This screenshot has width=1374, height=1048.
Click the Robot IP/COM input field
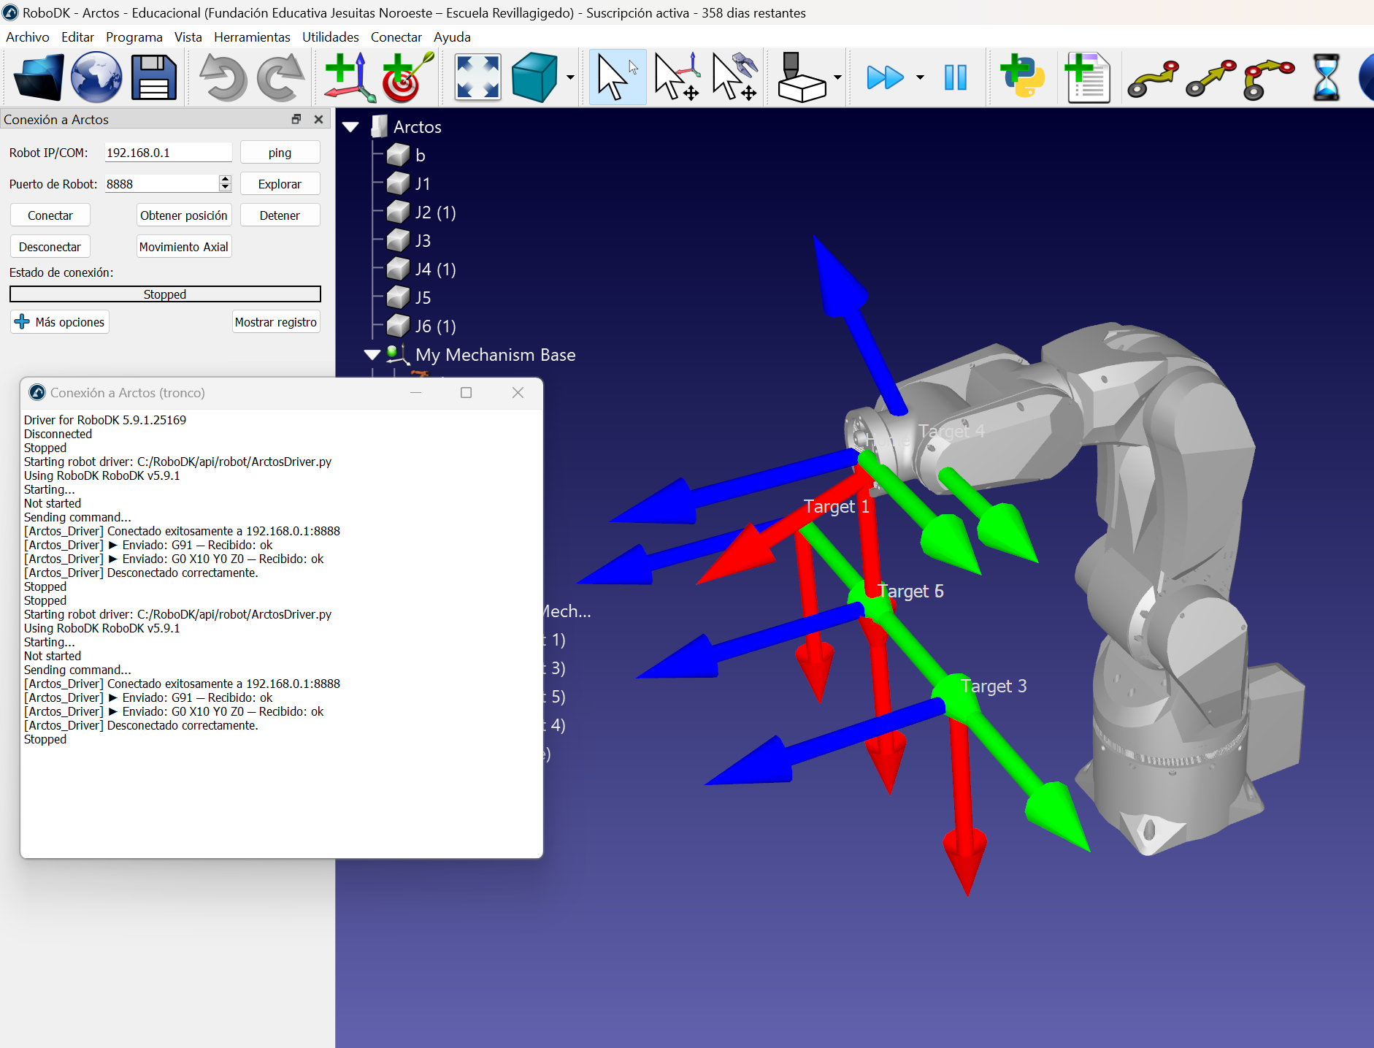(168, 153)
